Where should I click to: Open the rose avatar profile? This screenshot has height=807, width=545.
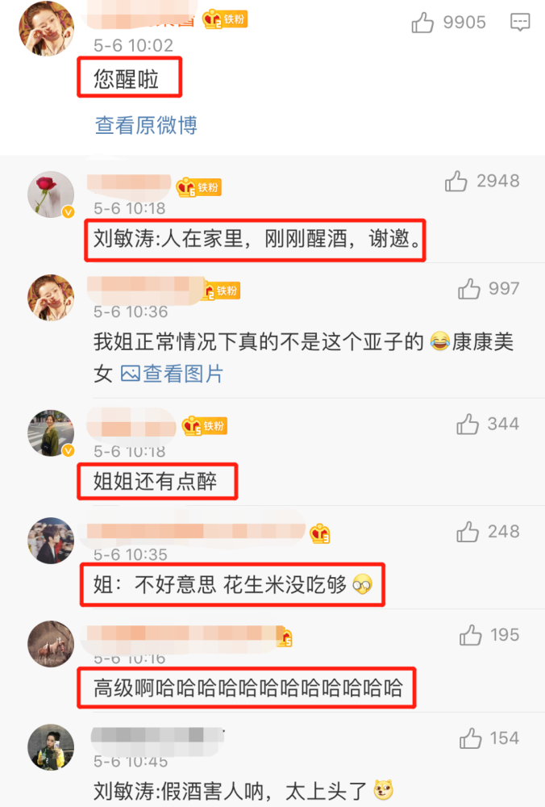click(50, 194)
